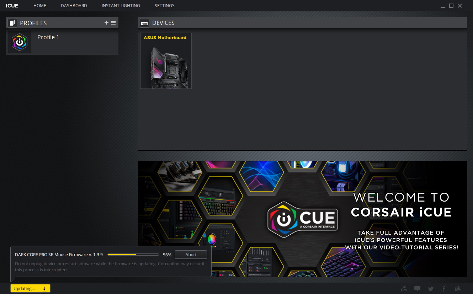The image size is (473, 294).
Task: Open the Home menu
Action: pyautogui.click(x=40, y=6)
